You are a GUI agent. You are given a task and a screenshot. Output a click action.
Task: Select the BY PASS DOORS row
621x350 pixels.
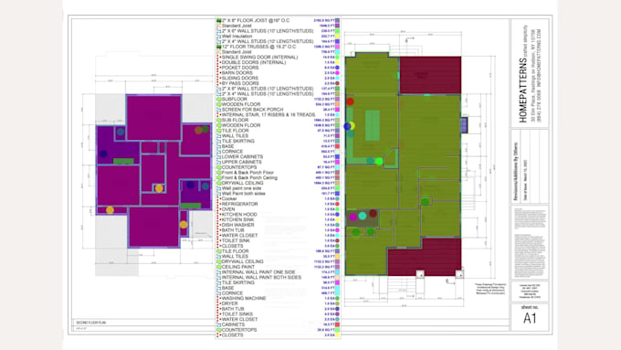click(x=278, y=83)
